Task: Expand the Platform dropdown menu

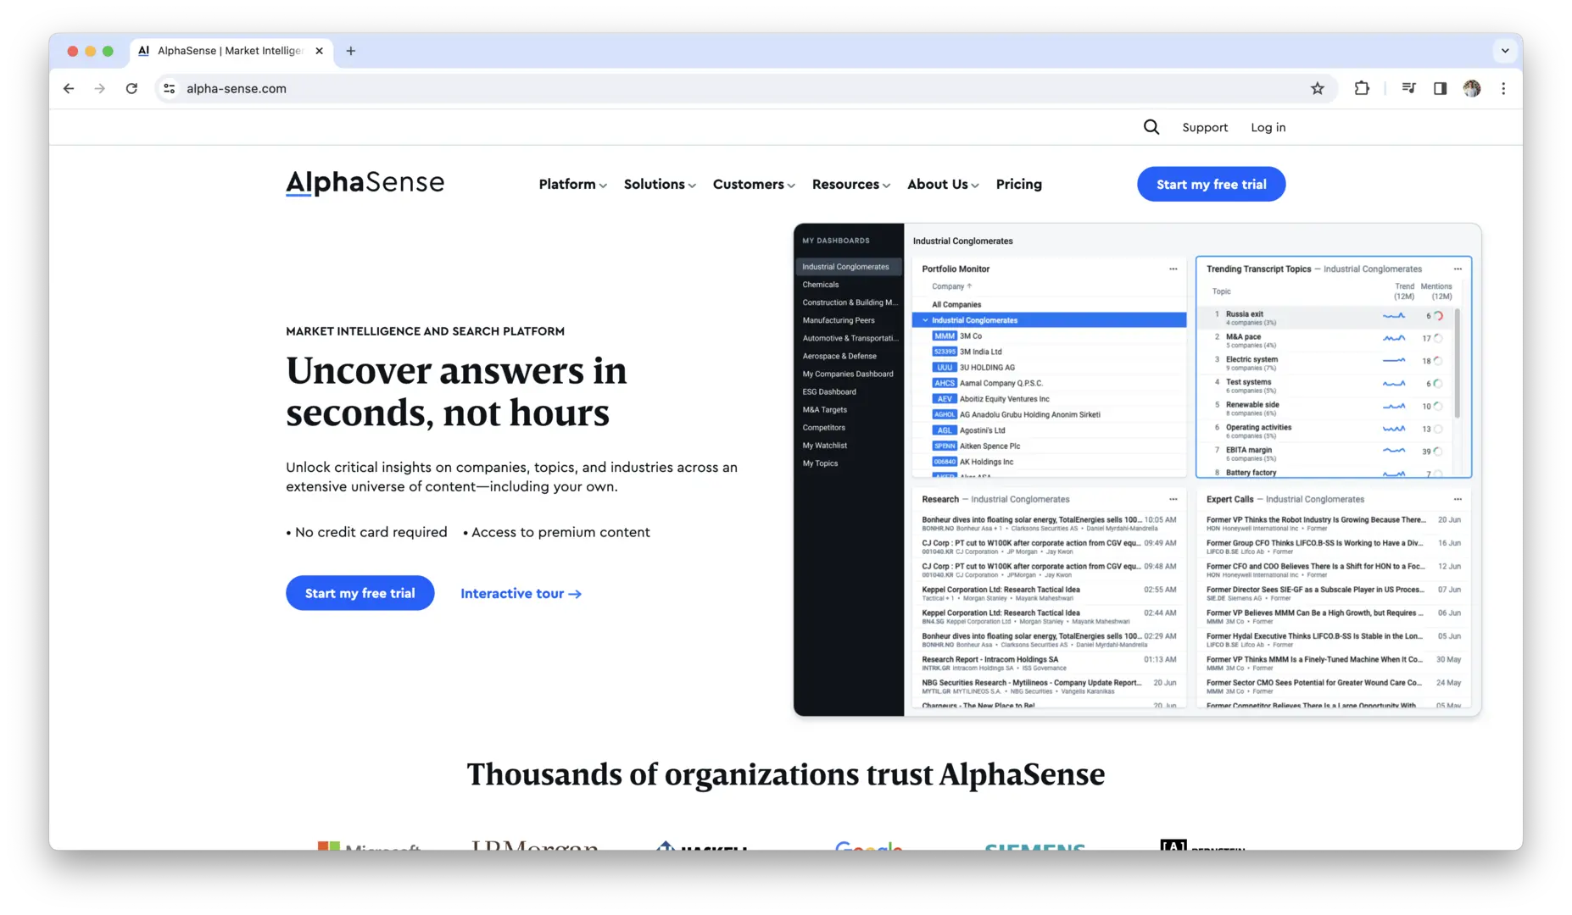Action: 573,185
